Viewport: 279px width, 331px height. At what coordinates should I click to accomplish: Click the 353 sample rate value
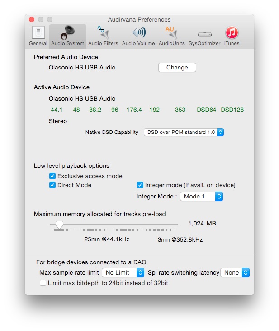click(180, 110)
